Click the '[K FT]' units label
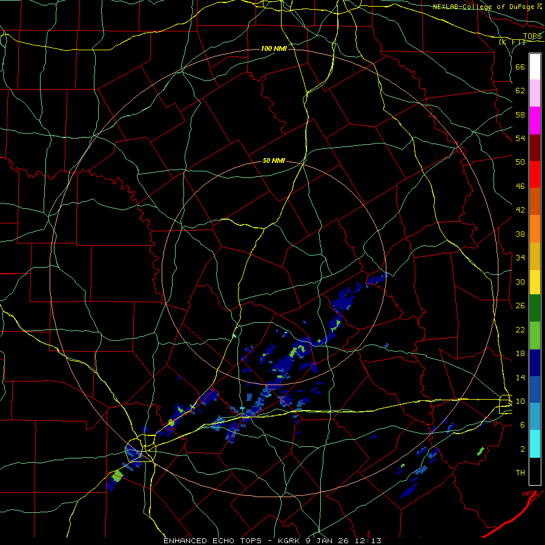 512,42
